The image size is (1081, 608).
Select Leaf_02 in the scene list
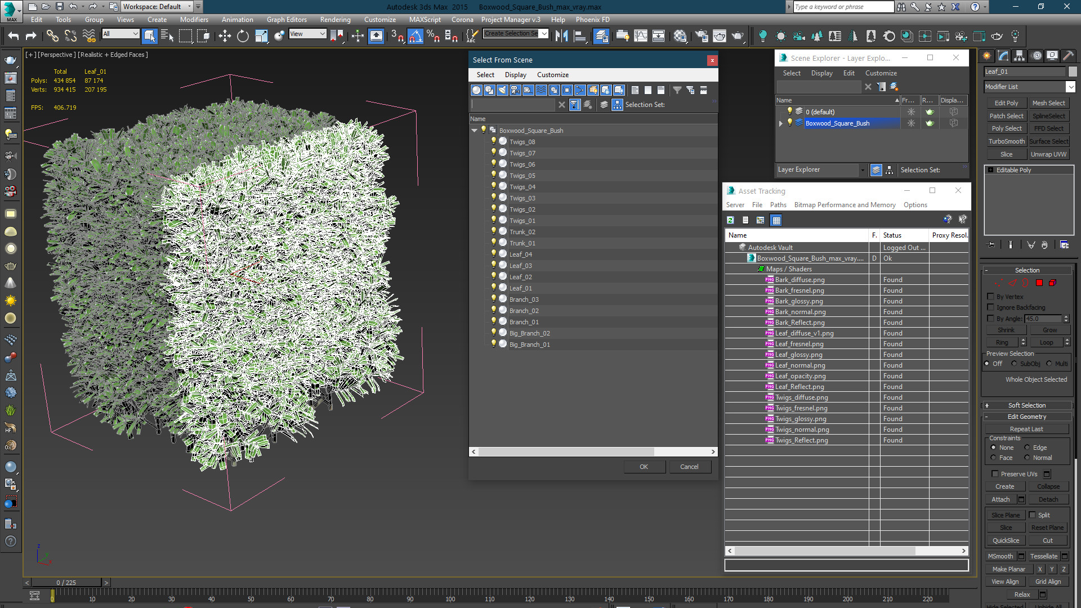click(520, 277)
